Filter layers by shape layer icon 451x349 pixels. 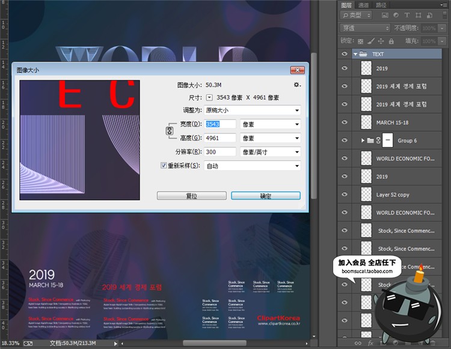(418, 15)
